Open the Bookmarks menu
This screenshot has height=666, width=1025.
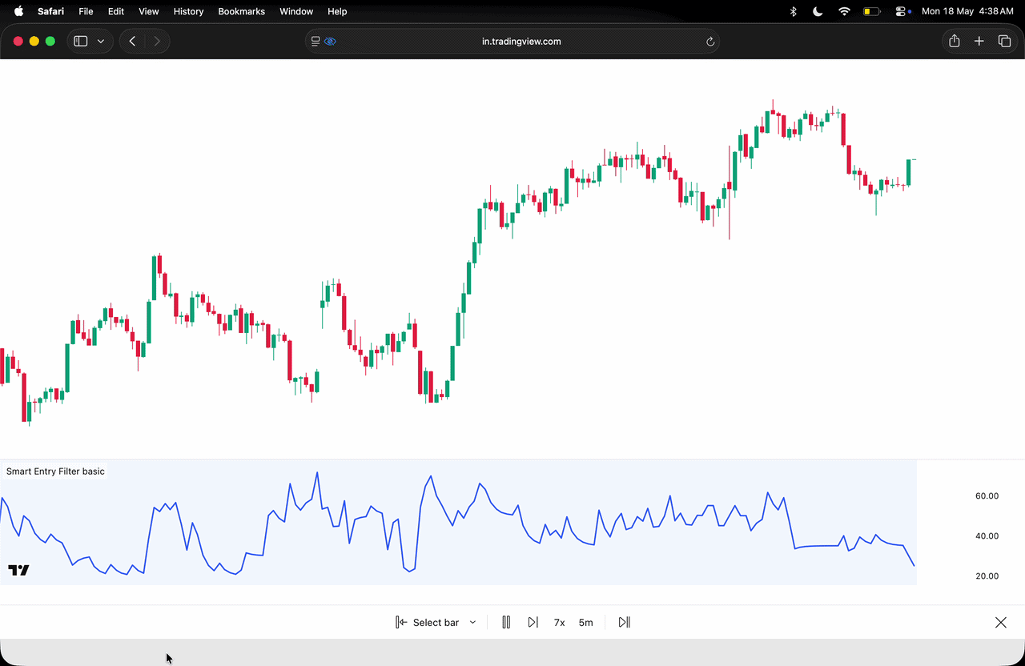click(x=241, y=11)
